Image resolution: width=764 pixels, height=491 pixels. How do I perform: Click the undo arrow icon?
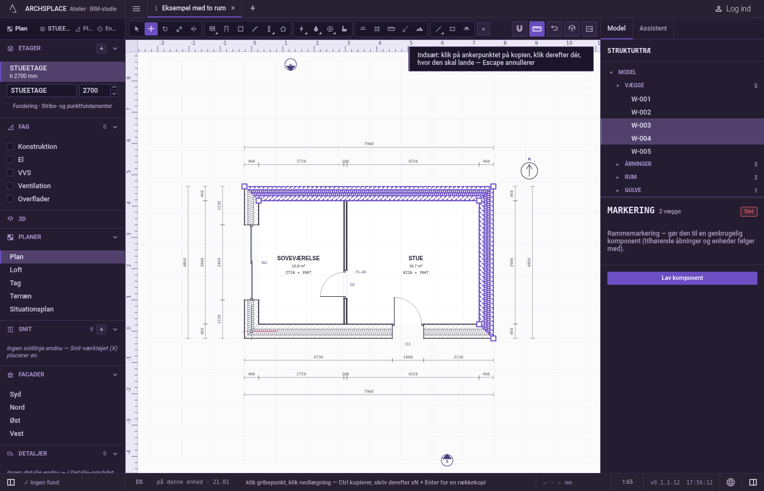point(554,29)
